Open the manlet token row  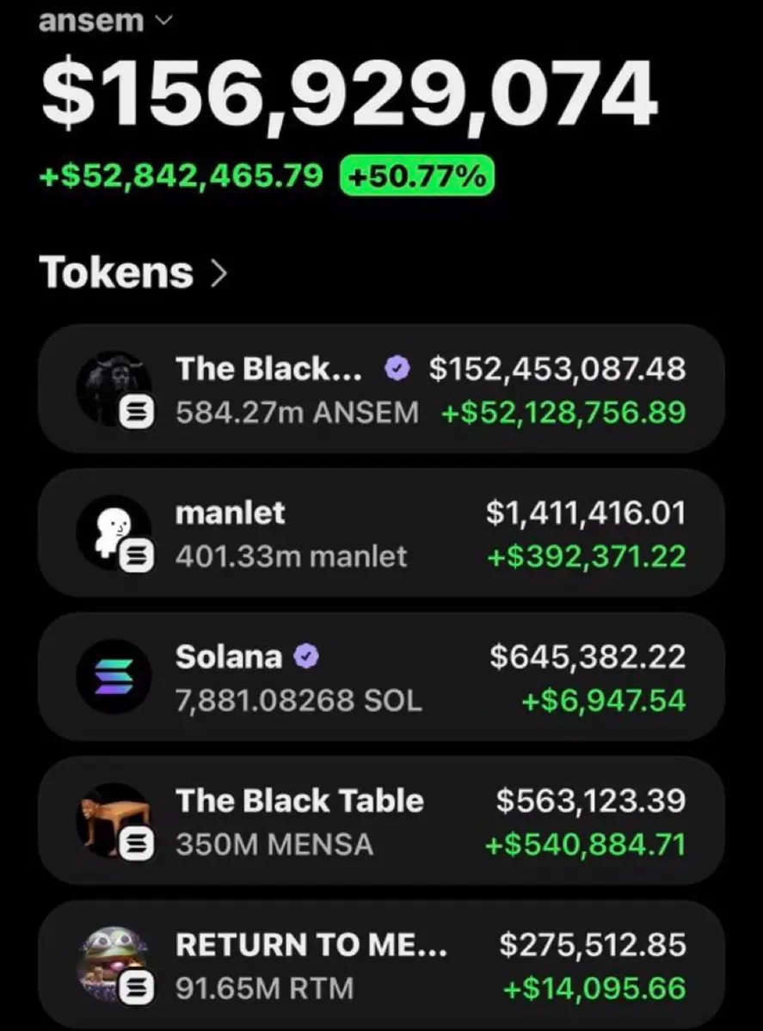(x=382, y=532)
